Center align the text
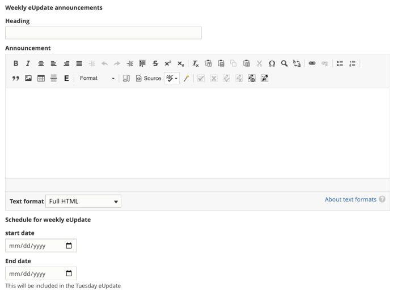397x291 pixels. tap(41, 63)
